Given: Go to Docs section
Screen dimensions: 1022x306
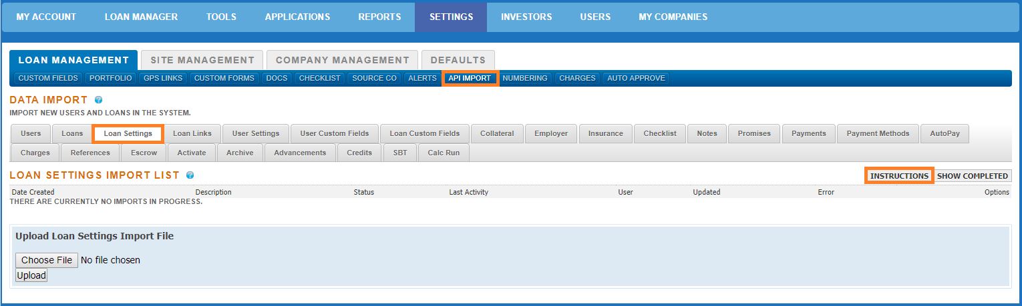Looking at the screenshot, I should click(277, 78).
